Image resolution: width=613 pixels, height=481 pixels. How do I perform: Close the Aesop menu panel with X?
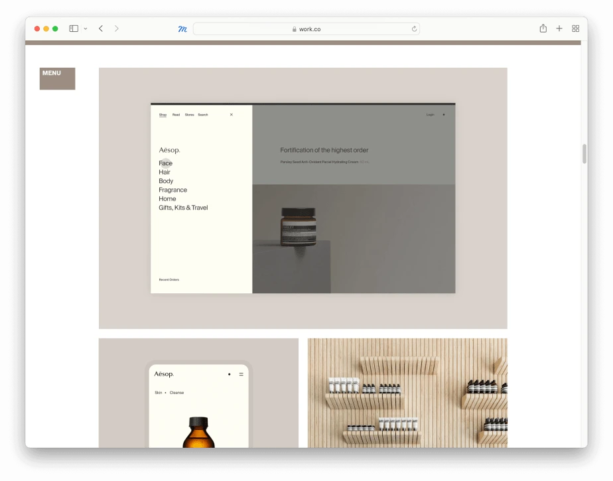[x=232, y=115]
